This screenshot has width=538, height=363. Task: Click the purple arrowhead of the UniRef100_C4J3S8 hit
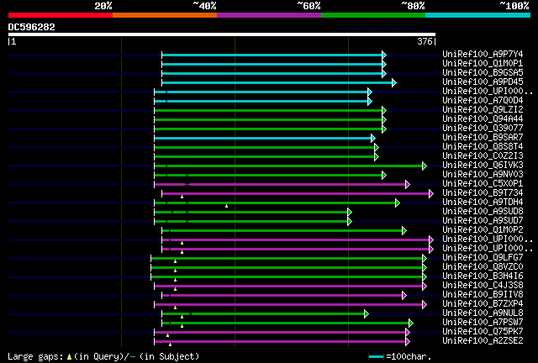425,287
